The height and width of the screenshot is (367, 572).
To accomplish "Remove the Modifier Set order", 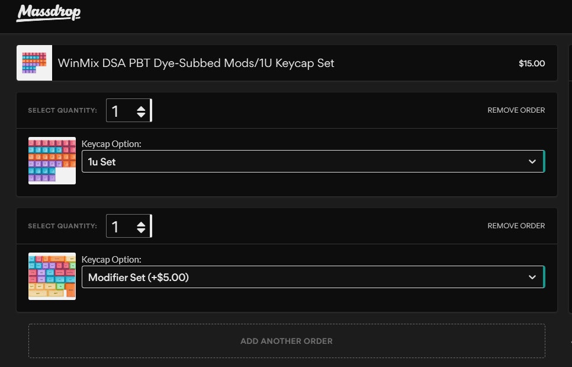I will tap(516, 226).
